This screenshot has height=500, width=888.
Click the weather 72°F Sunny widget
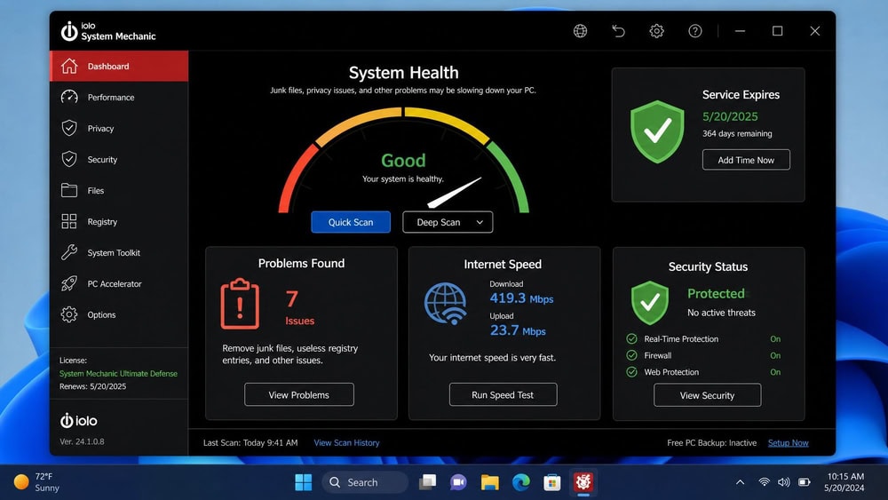coord(36,482)
